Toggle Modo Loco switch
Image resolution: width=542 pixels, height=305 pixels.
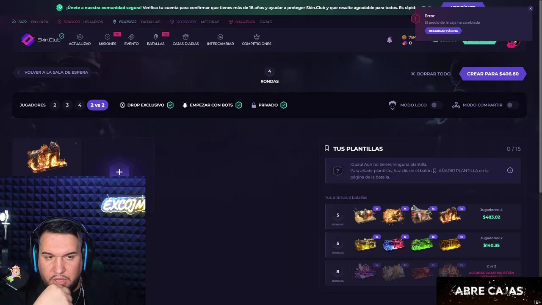pos(437,105)
